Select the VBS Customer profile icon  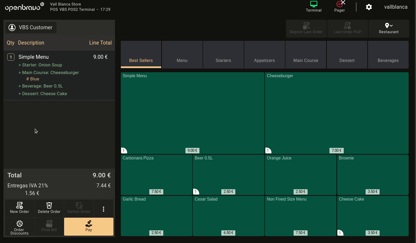pos(12,28)
